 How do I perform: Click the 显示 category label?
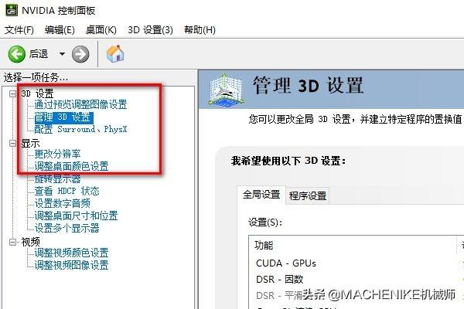pyautogui.click(x=30, y=144)
